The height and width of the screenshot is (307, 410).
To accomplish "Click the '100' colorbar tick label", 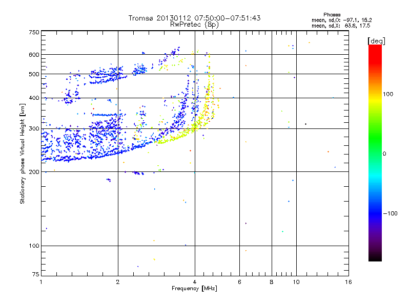I will (388, 94).
